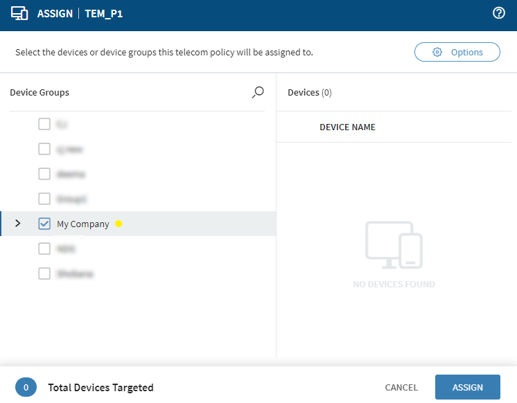Viewport: 517px width, 403px height.
Task: Click the Device Groups panel heading
Action: pyautogui.click(x=40, y=92)
